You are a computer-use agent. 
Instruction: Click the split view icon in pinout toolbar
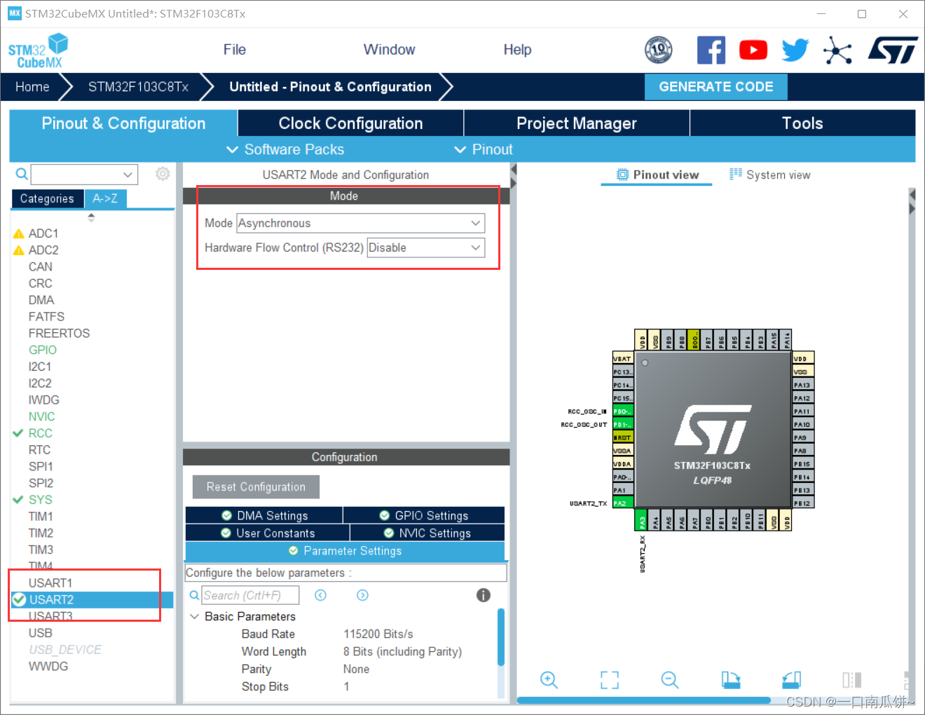pyautogui.click(x=852, y=679)
